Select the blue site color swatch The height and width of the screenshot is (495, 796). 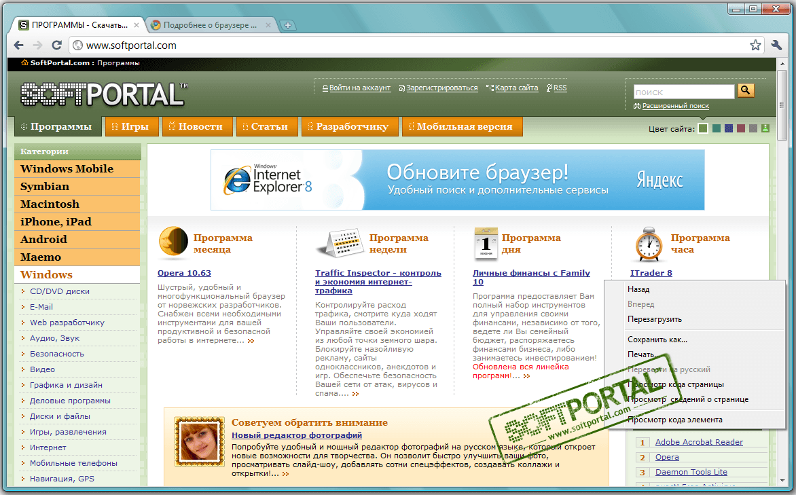pyautogui.click(x=729, y=128)
